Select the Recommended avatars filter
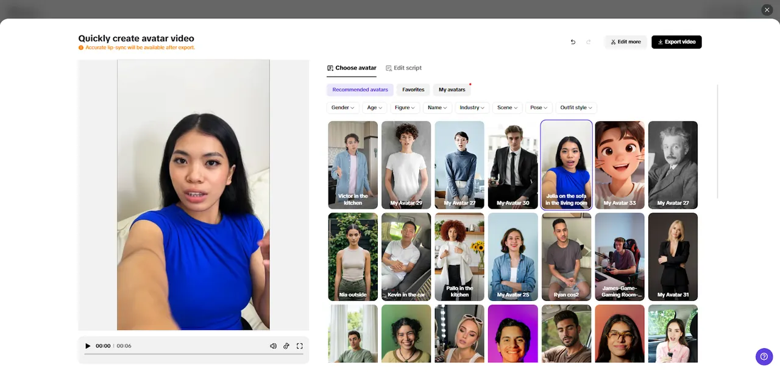This screenshot has width=780, height=372. point(360,89)
